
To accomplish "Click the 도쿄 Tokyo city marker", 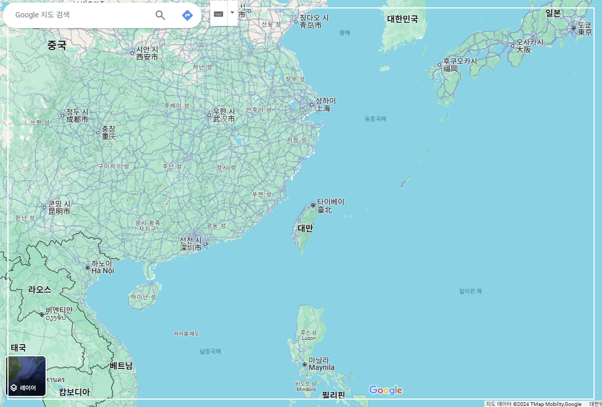I will point(573,28).
